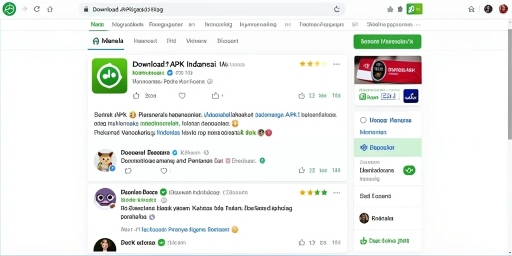Click the padlock icon in the address bar

coord(86,9)
